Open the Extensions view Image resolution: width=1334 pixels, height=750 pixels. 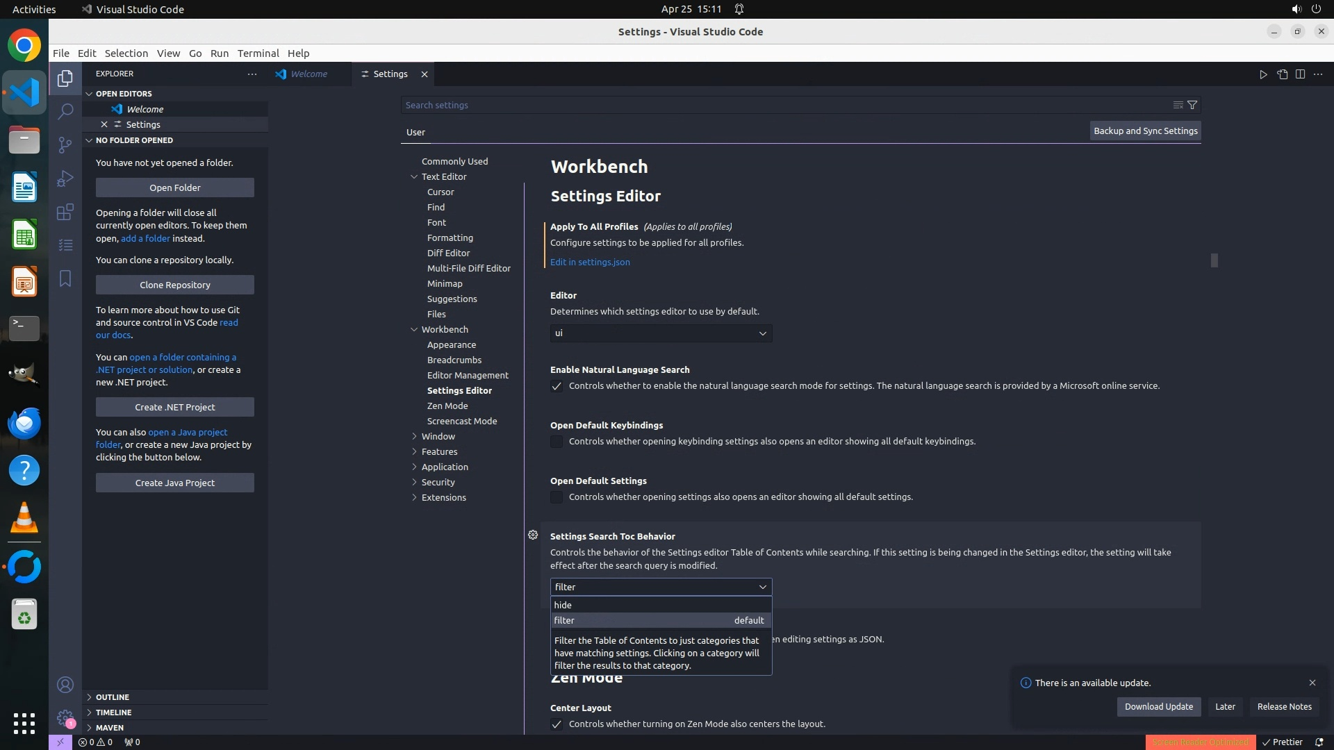[x=65, y=212]
